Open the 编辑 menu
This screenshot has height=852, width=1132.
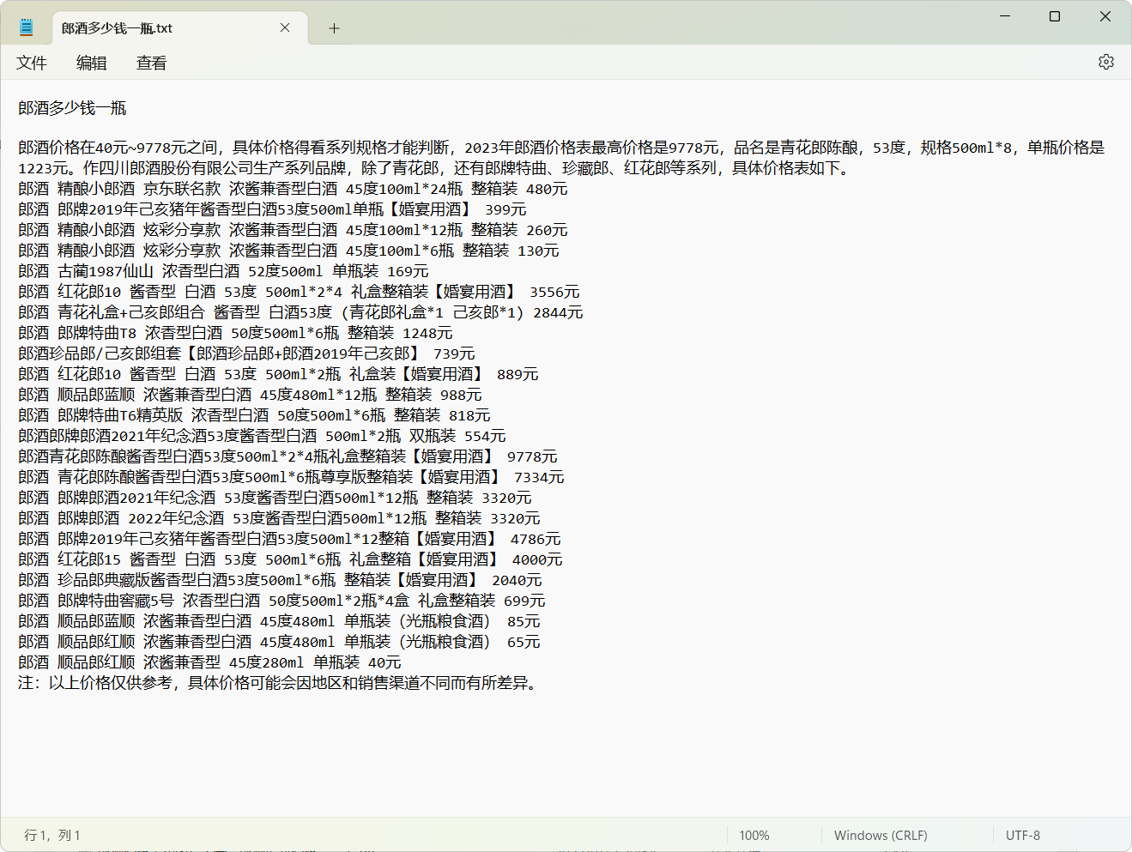pyautogui.click(x=91, y=63)
